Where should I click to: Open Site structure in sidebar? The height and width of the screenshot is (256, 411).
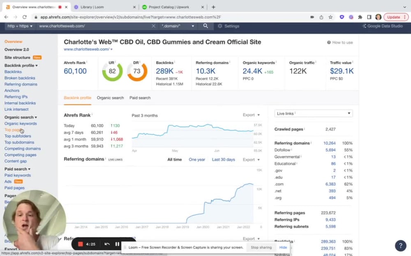(17, 57)
